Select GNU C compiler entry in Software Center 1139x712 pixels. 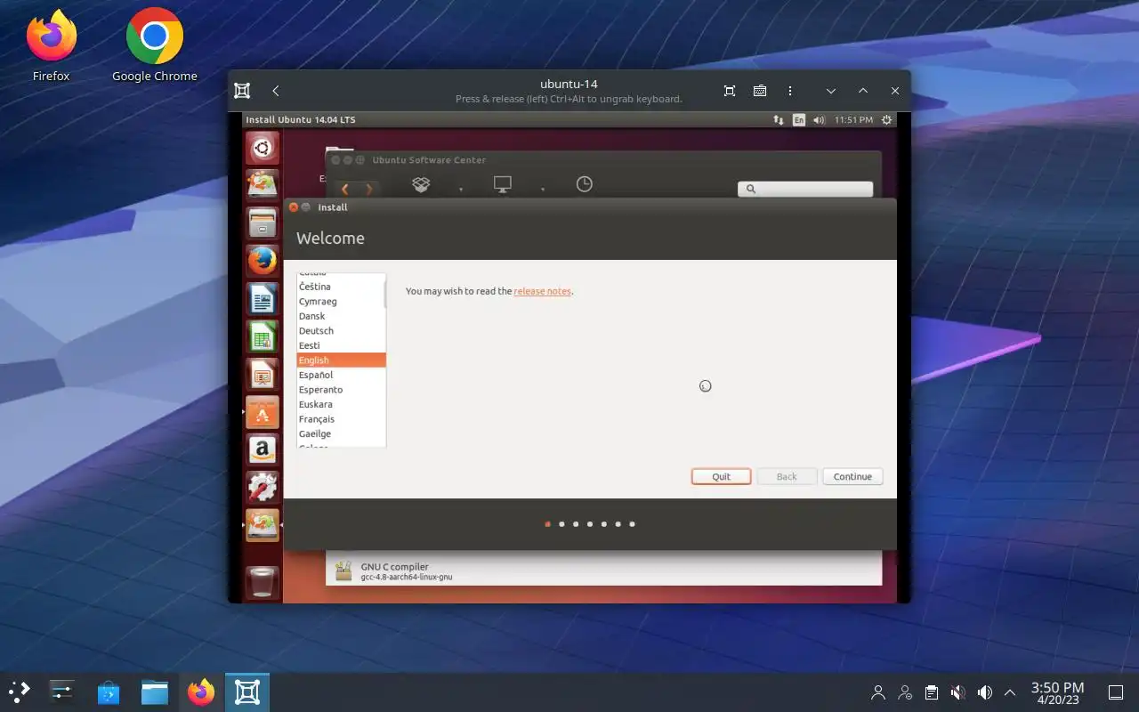click(604, 570)
